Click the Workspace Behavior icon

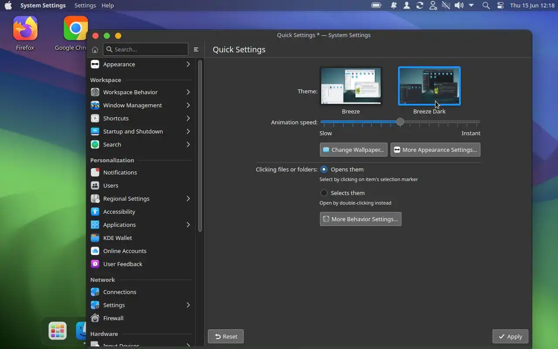click(95, 92)
